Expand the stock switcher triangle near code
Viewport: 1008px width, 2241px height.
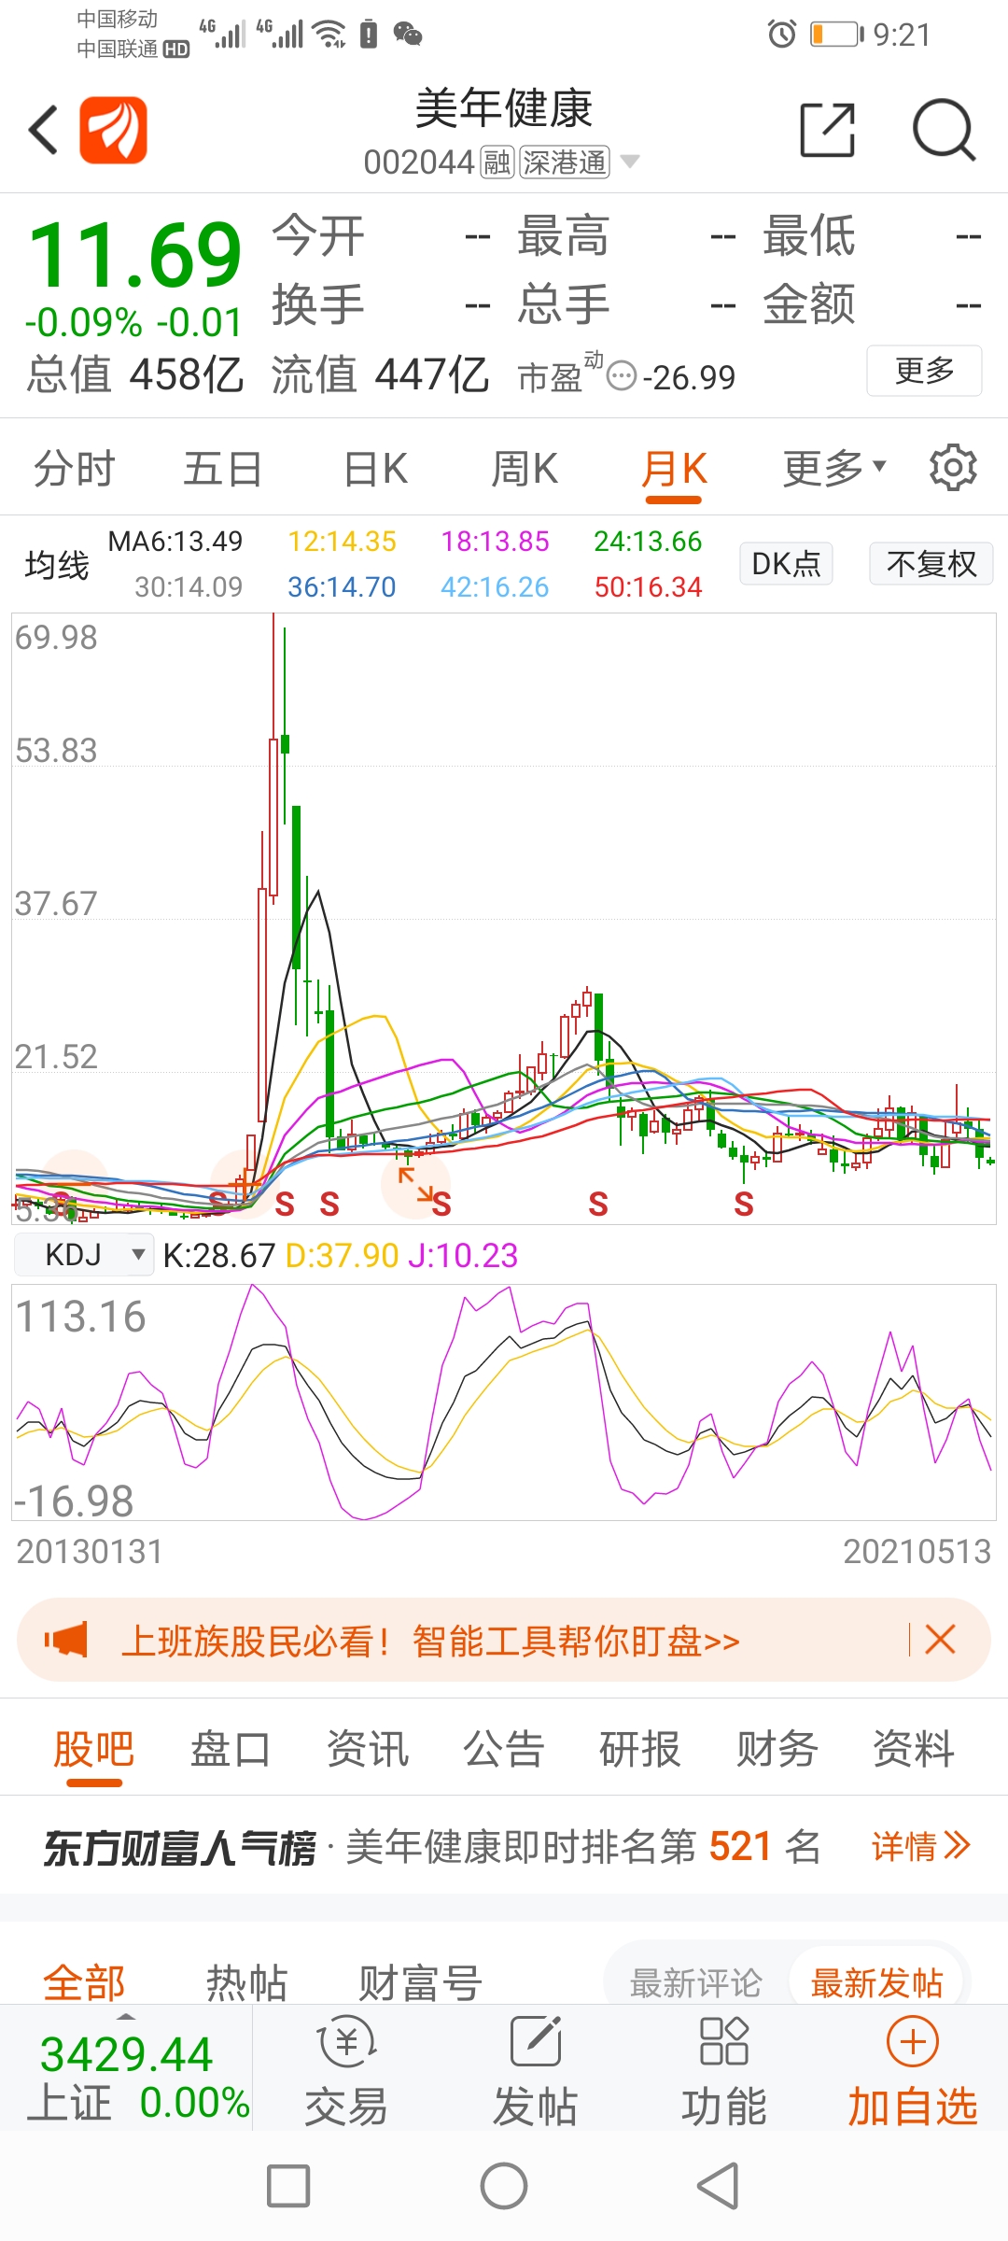631,162
